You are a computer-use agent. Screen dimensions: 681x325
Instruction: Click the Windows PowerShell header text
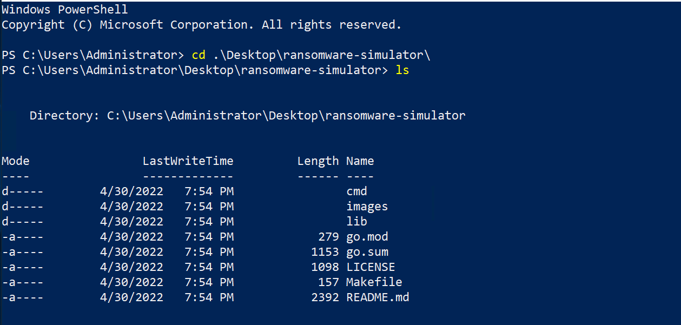click(x=65, y=10)
